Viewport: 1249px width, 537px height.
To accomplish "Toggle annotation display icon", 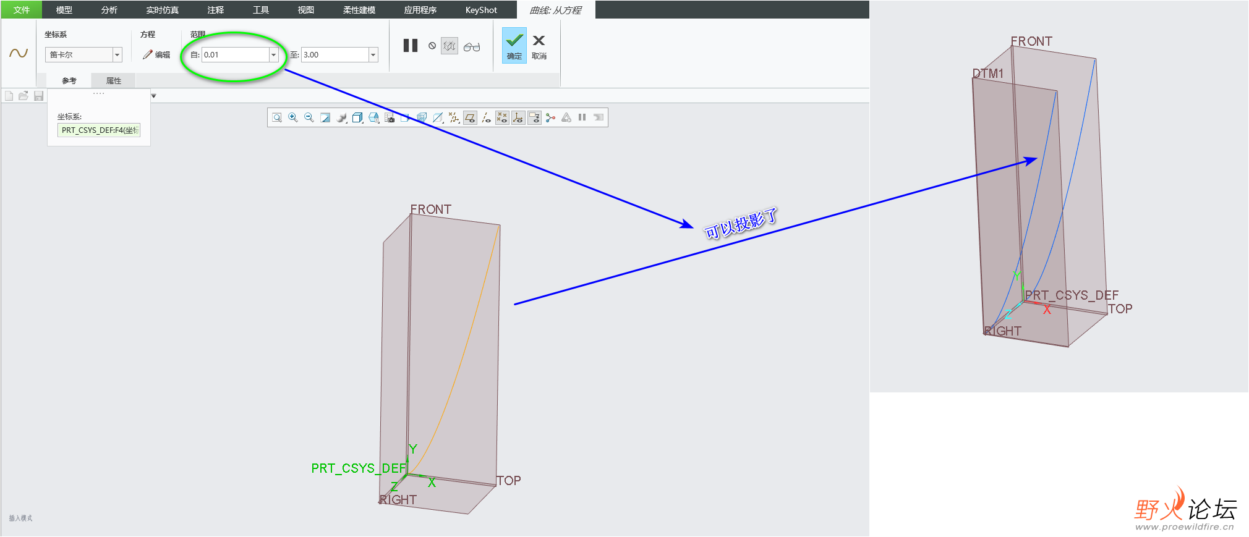I will pos(534,117).
